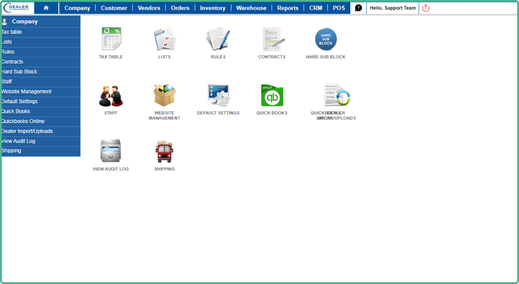Open the Warehouse menu
The width and height of the screenshot is (519, 284).
(251, 8)
